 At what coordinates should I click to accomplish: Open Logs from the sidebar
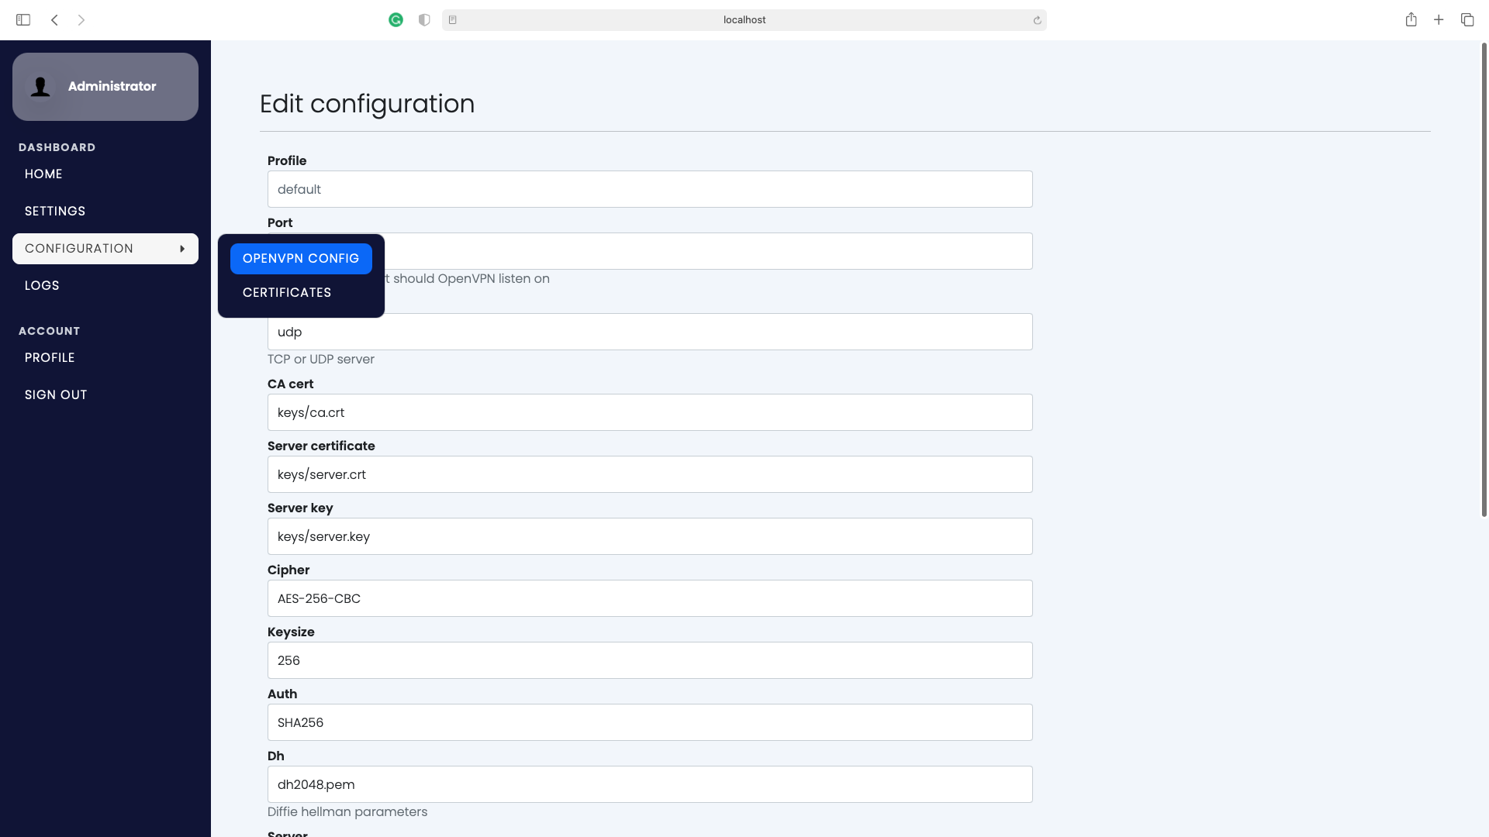[x=42, y=286]
